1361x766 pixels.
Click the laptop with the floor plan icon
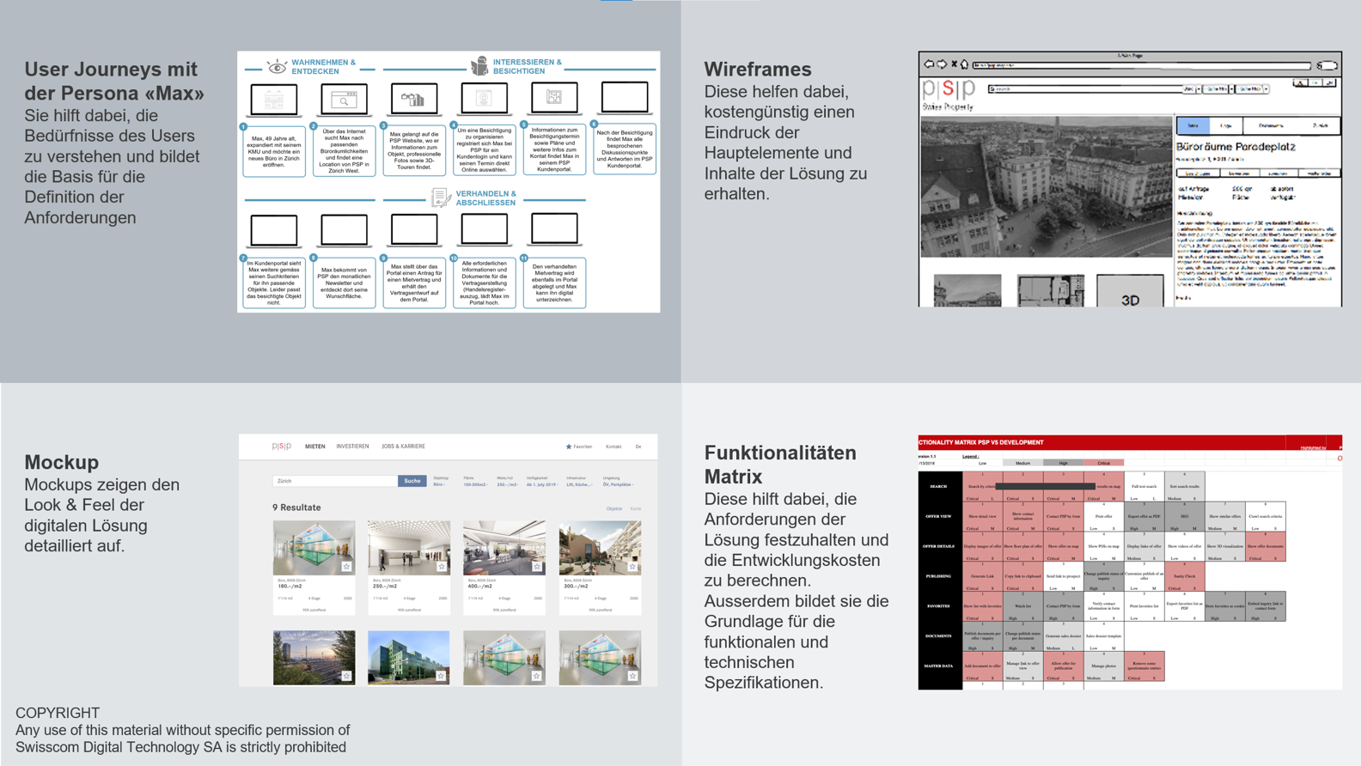554,100
